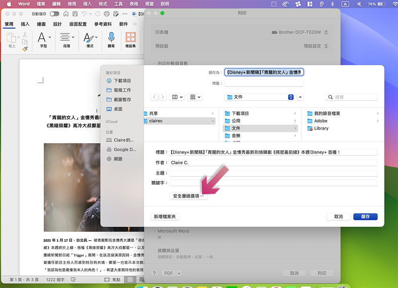Click the 新增檔案夾 button
398x288 pixels.
point(165,217)
